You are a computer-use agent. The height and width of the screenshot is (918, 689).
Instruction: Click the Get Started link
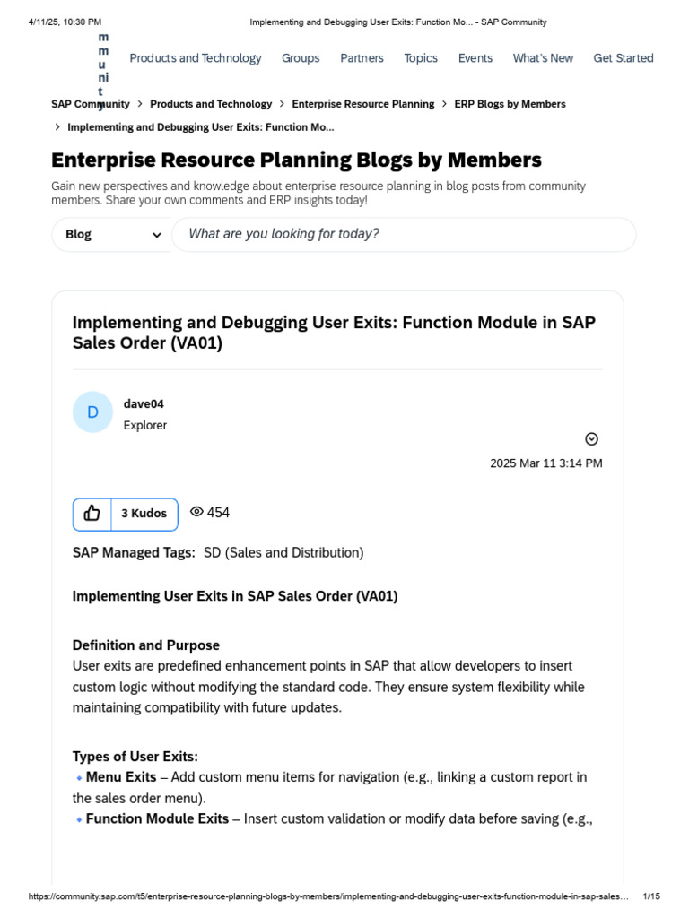point(624,58)
